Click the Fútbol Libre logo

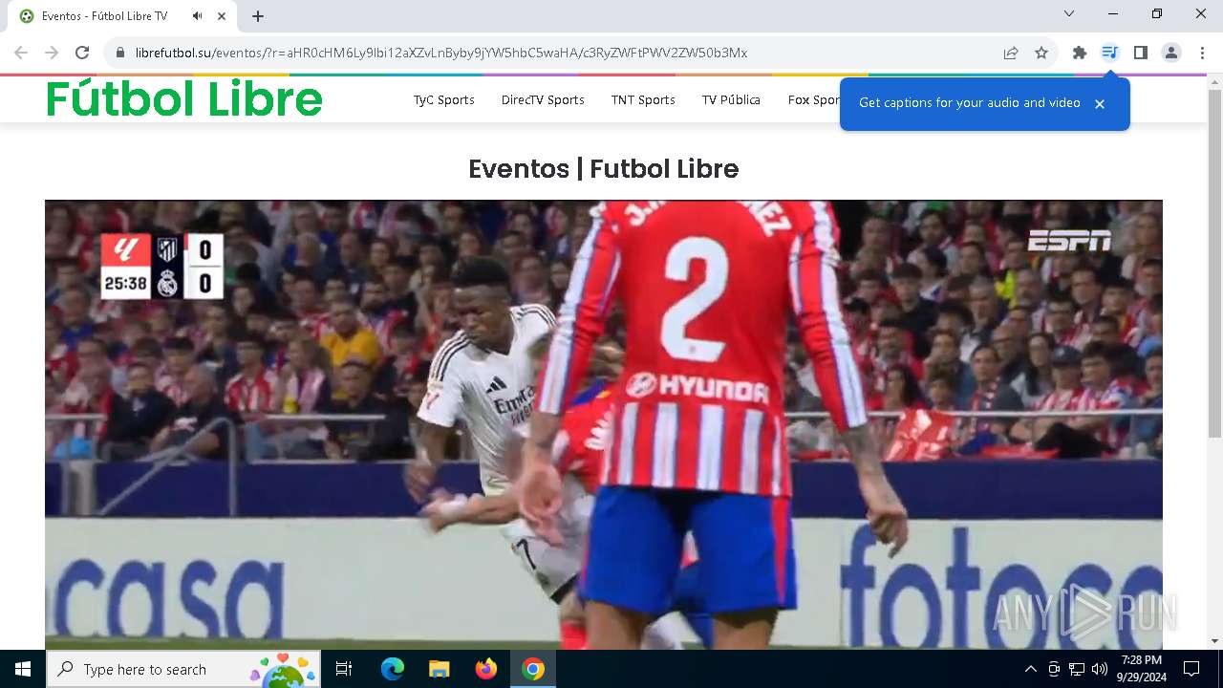(184, 98)
